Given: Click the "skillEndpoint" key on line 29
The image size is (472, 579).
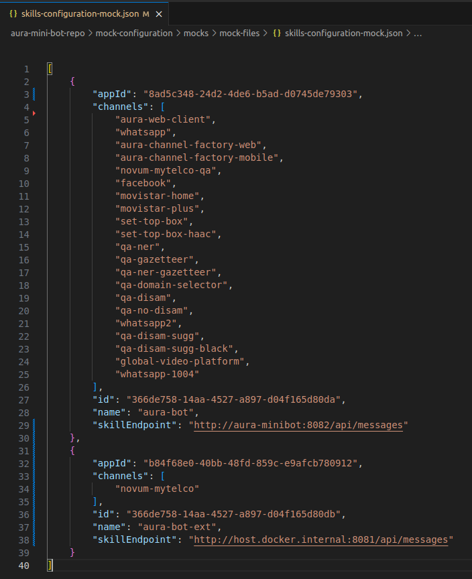Looking at the screenshot, I should pyautogui.click(x=135, y=425).
